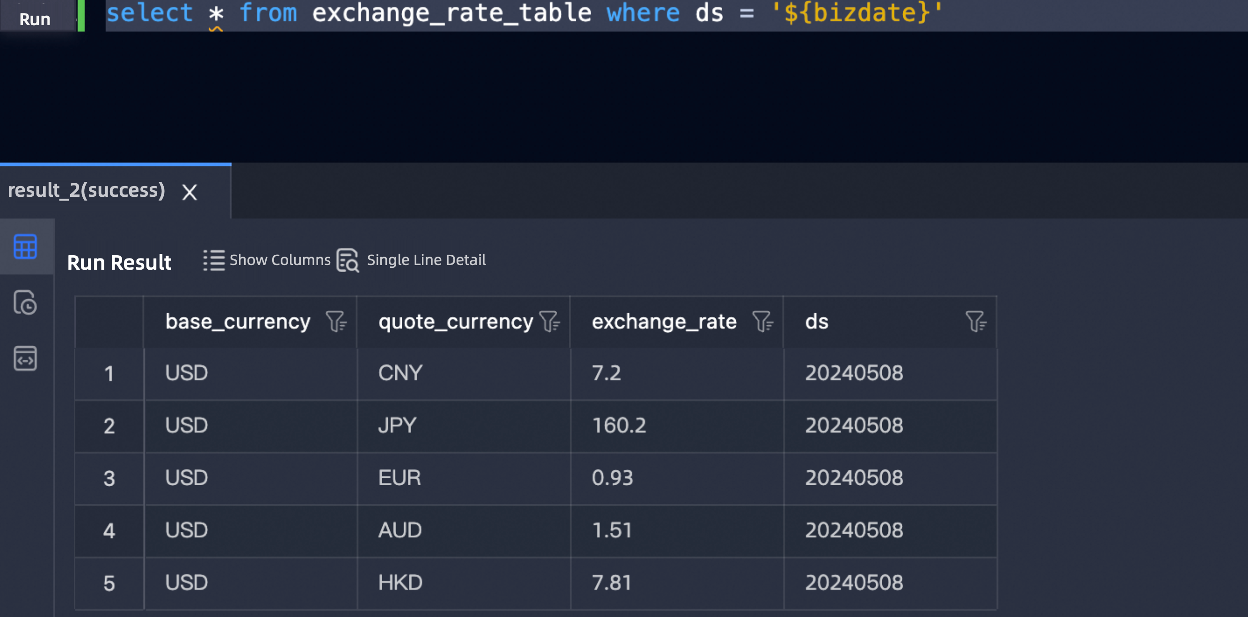
Task: Select row 5 number cell
Action: click(x=109, y=583)
